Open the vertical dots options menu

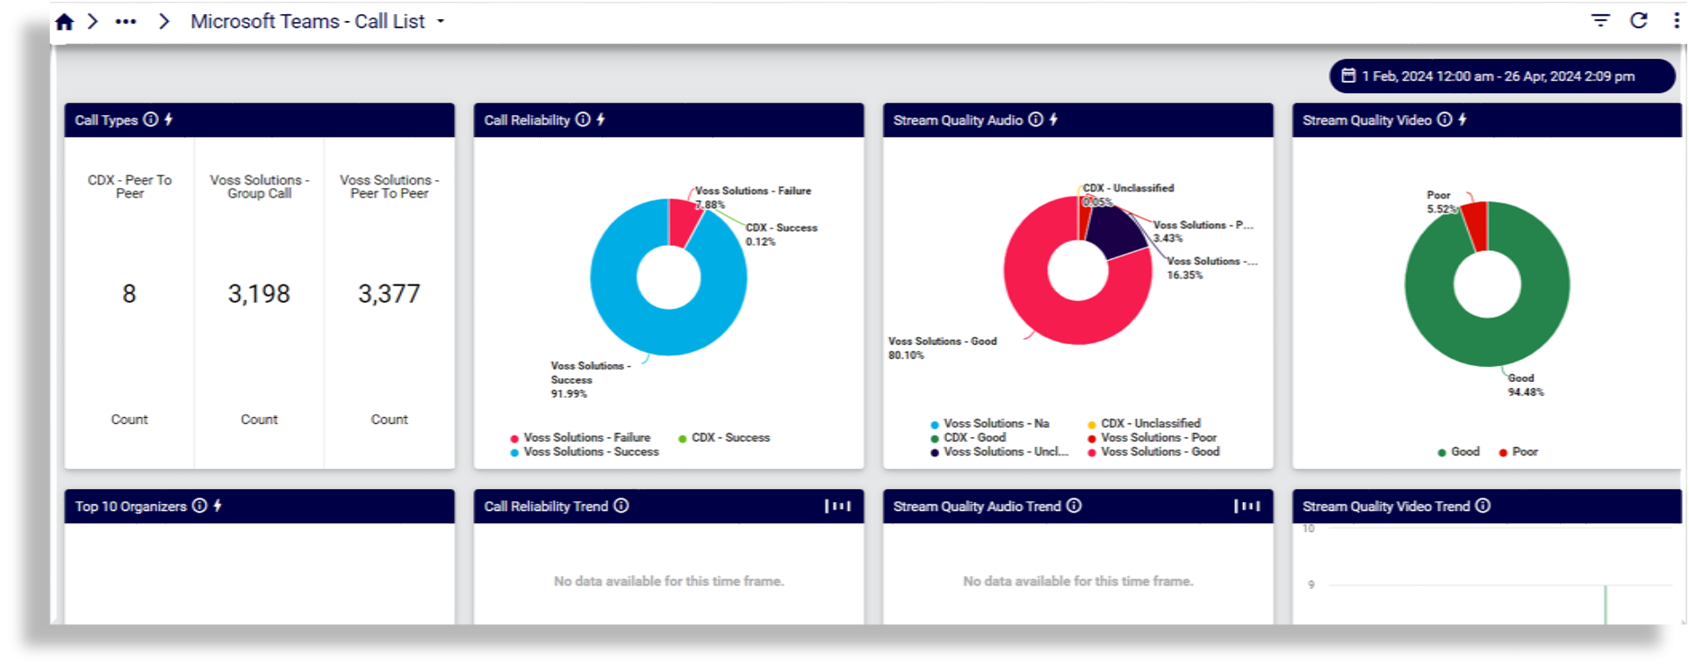(1676, 20)
